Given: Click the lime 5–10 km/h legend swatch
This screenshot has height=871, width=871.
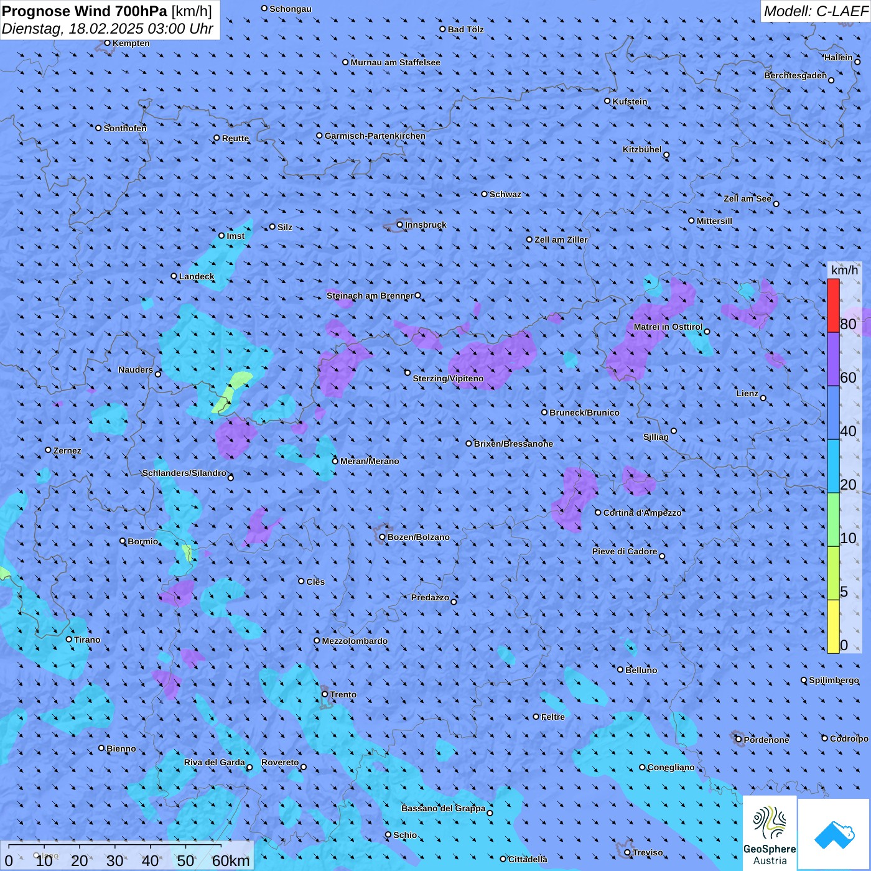Looking at the screenshot, I should [833, 574].
